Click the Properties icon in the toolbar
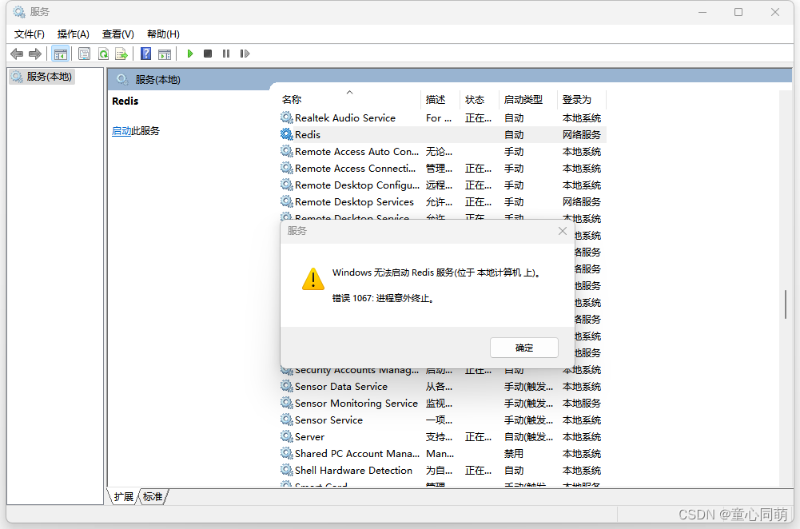 click(x=84, y=54)
